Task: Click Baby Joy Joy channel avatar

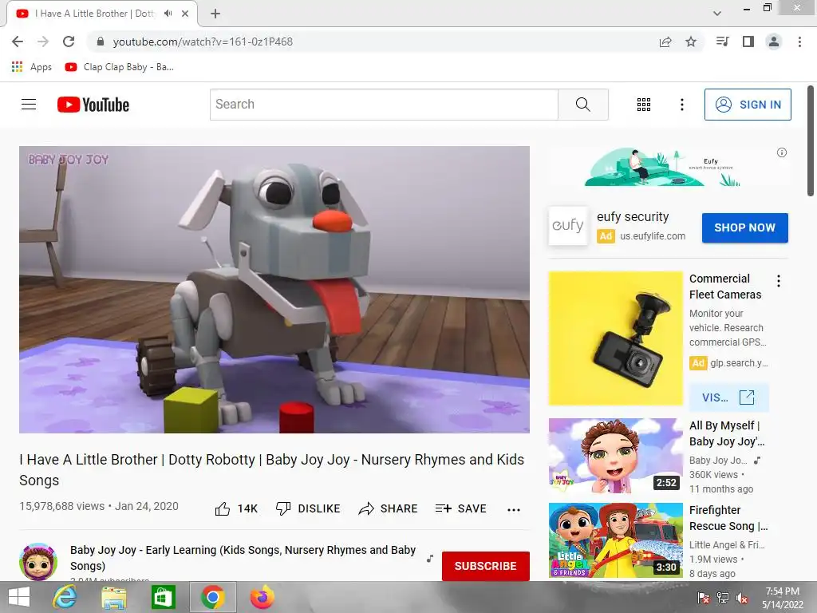Action: click(38, 562)
